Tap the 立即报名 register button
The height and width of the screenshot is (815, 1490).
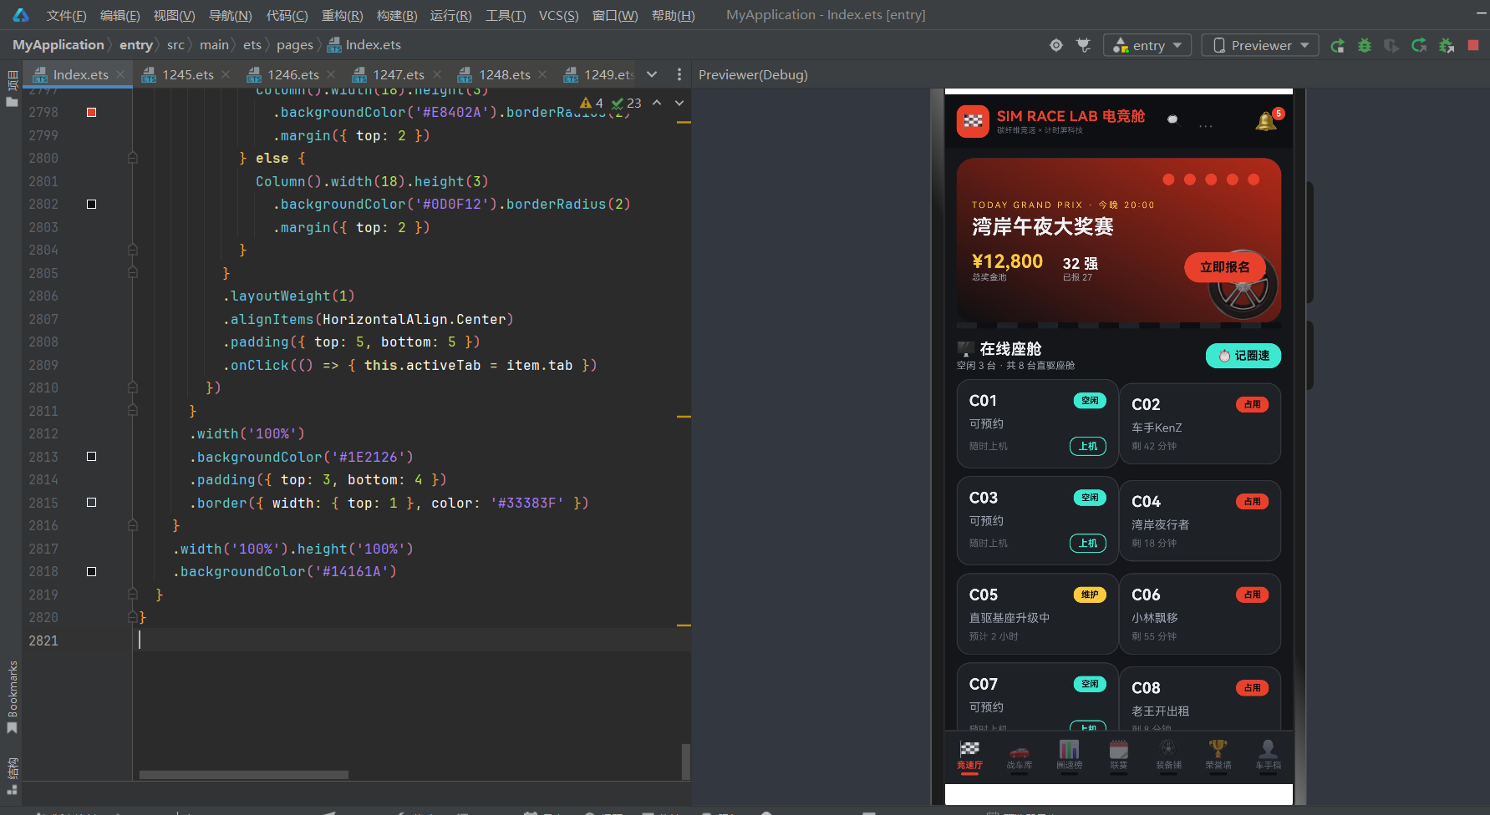[x=1224, y=267]
